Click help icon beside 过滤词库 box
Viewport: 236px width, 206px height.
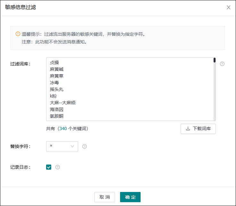tap(222, 64)
